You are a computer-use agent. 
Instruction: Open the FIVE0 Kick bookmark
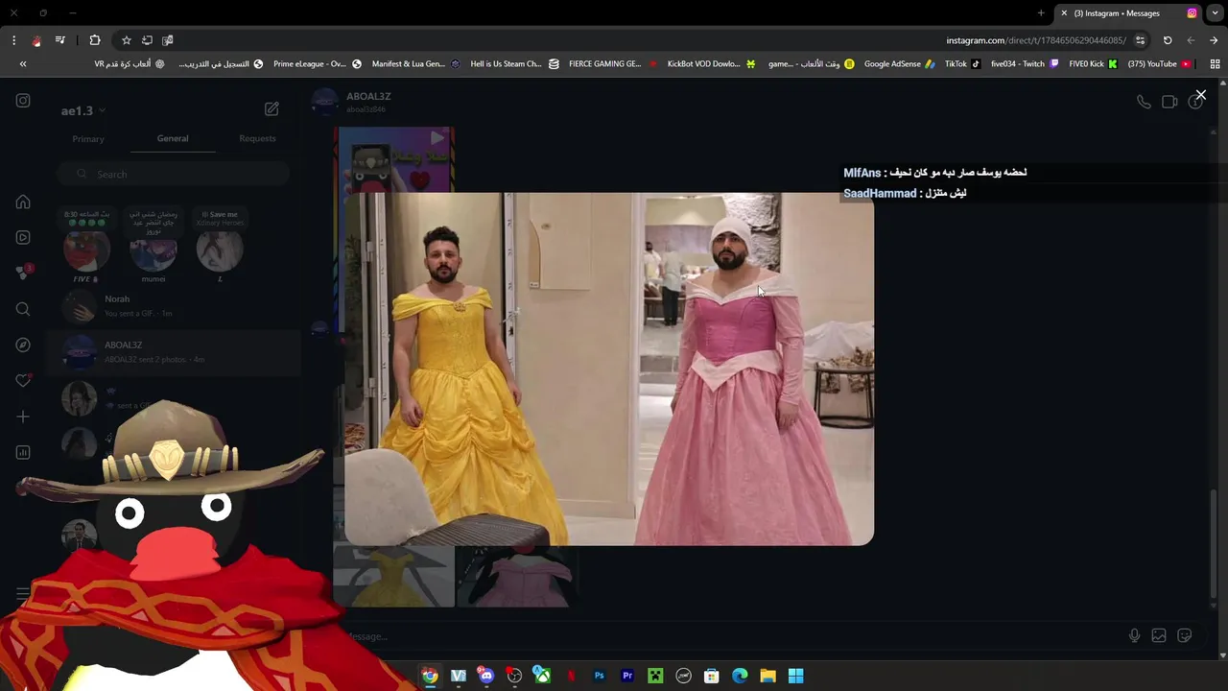1093,64
